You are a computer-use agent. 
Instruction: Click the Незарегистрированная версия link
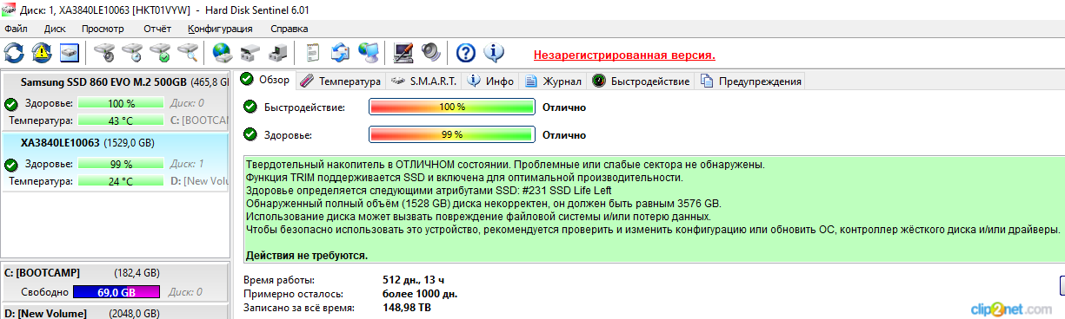click(624, 55)
